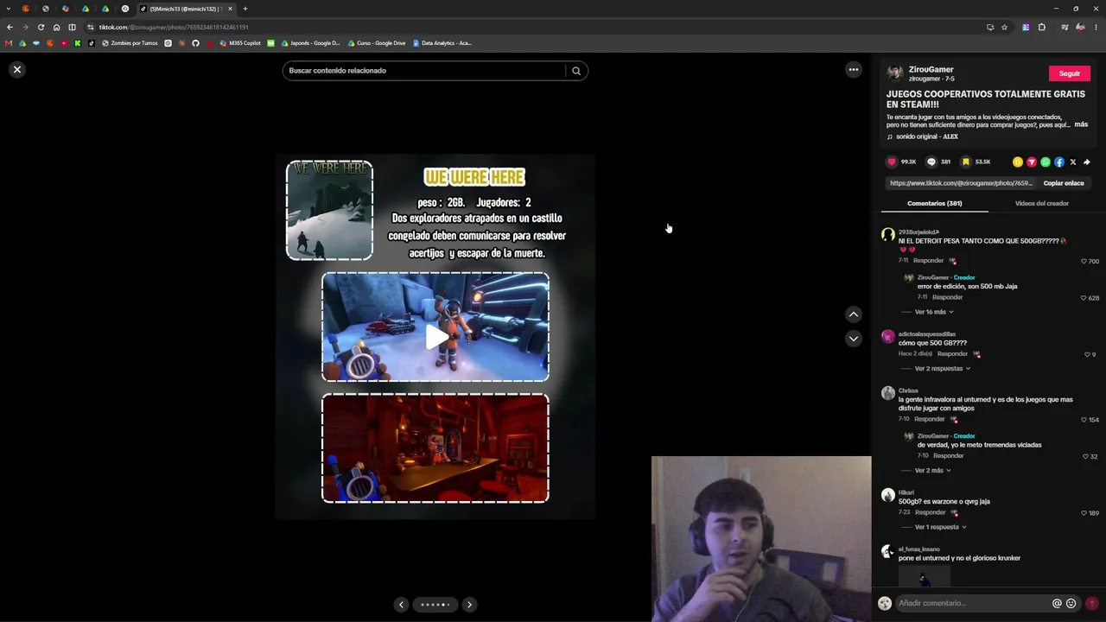Share to X
This screenshot has width=1106, height=622.
[x=1073, y=162]
